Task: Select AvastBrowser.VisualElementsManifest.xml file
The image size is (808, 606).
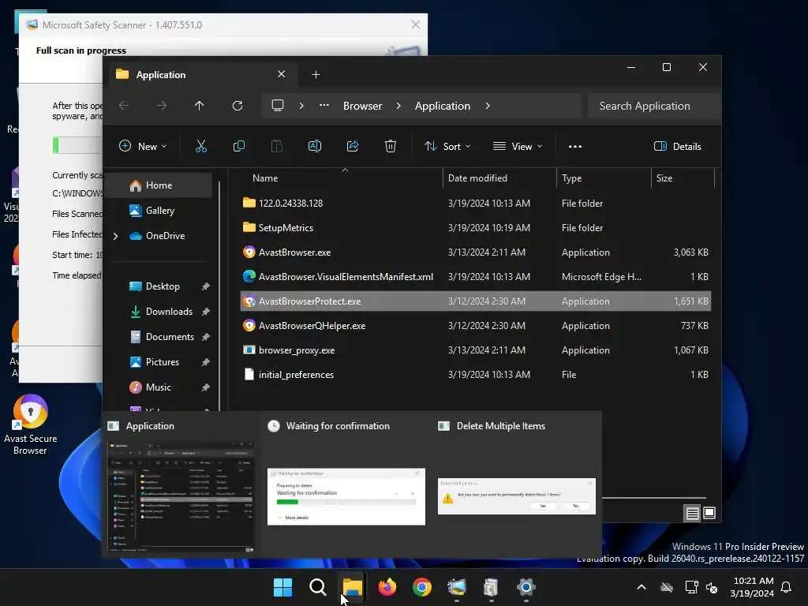Action: 475,277
